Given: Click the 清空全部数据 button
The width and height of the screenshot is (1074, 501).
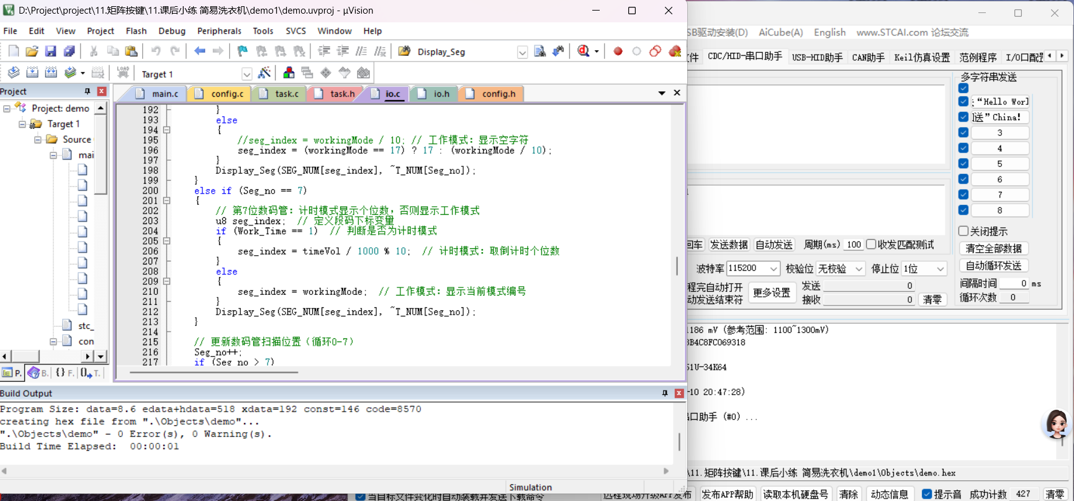Looking at the screenshot, I should (x=993, y=248).
